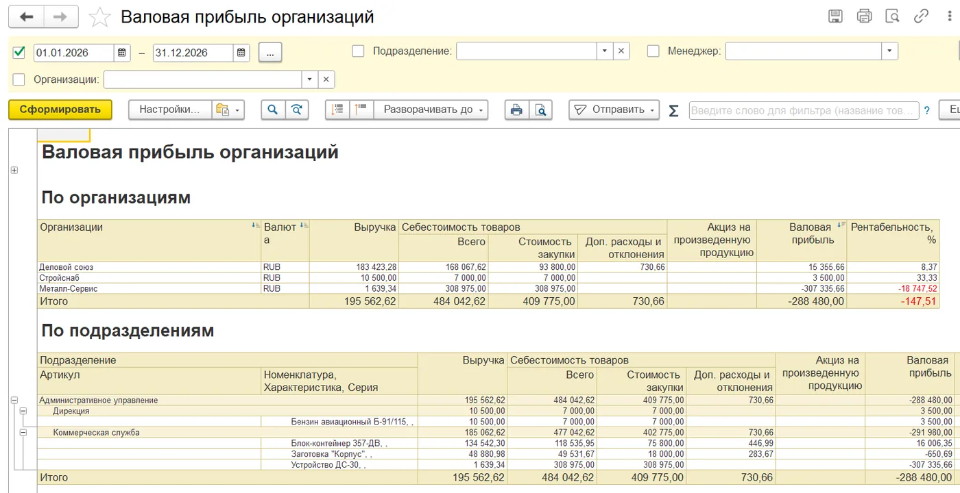Click the period selection ellipsis button
The height and width of the screenshot is (493, 960).
pos(270,53)
